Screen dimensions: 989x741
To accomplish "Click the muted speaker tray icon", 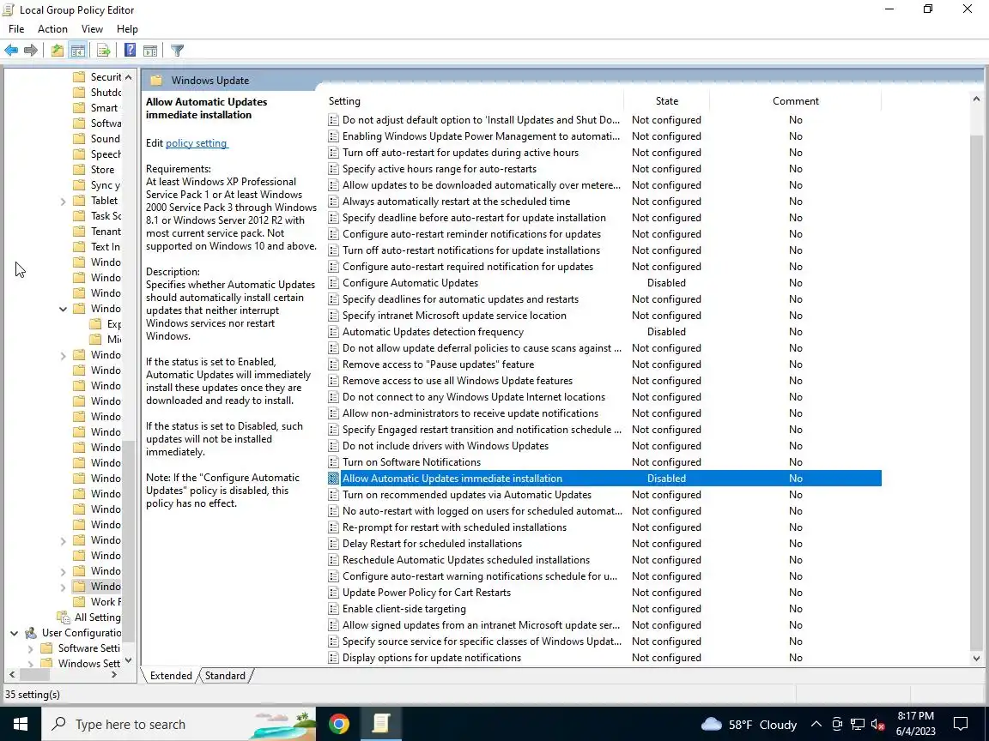I will [877, 725].
